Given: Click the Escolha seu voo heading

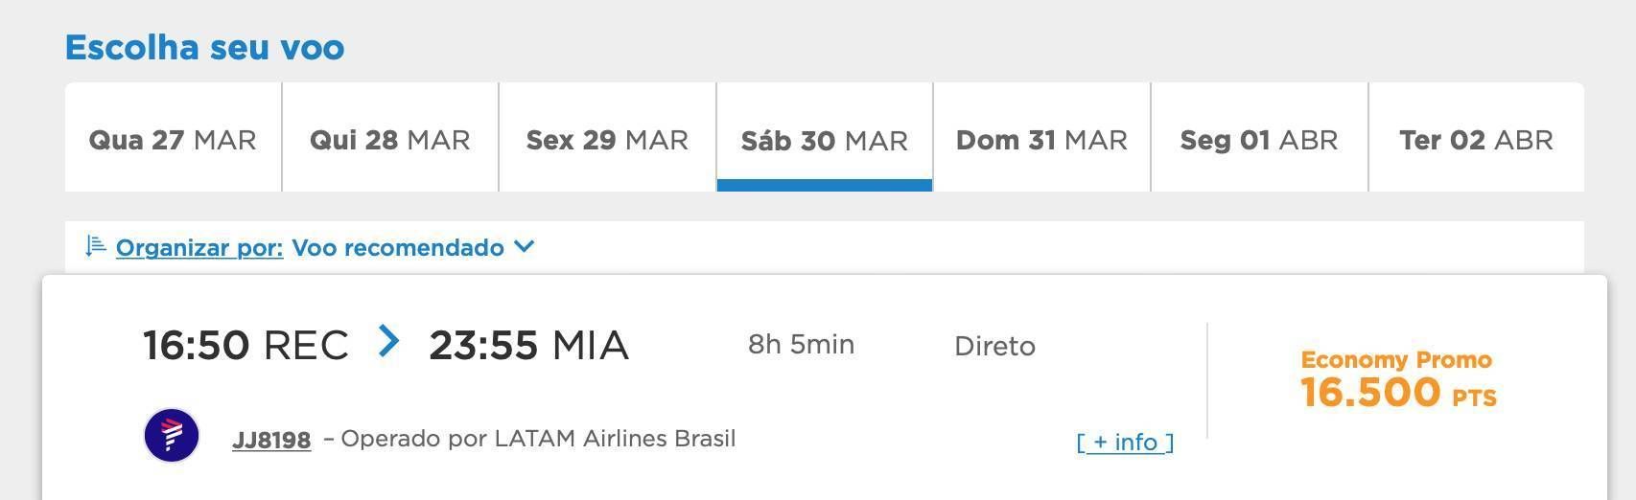Looking at the screenshot, I should click(x=204, y=47).
